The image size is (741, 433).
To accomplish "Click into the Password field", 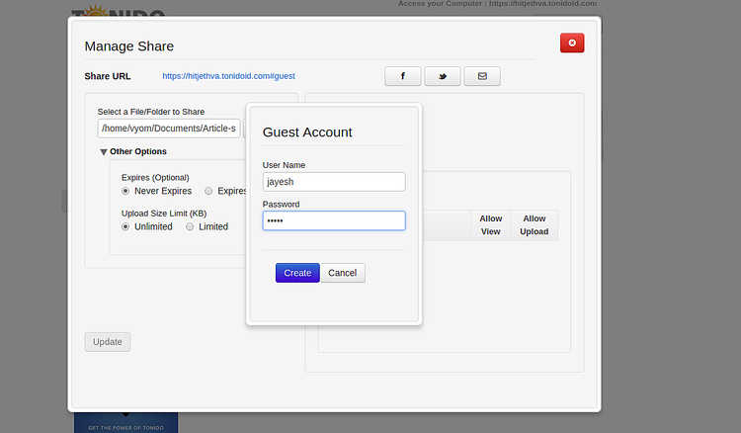I will coord(333,221).
